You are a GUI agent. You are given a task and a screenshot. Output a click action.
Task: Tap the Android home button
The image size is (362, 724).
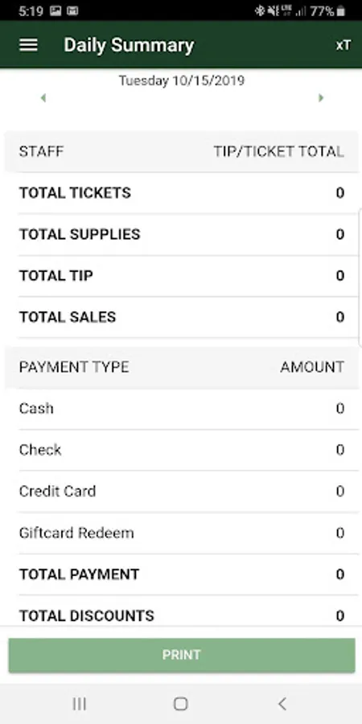click(x=180, y=704)
